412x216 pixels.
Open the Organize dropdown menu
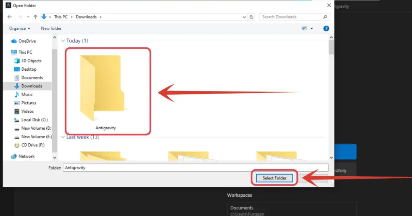19,29
